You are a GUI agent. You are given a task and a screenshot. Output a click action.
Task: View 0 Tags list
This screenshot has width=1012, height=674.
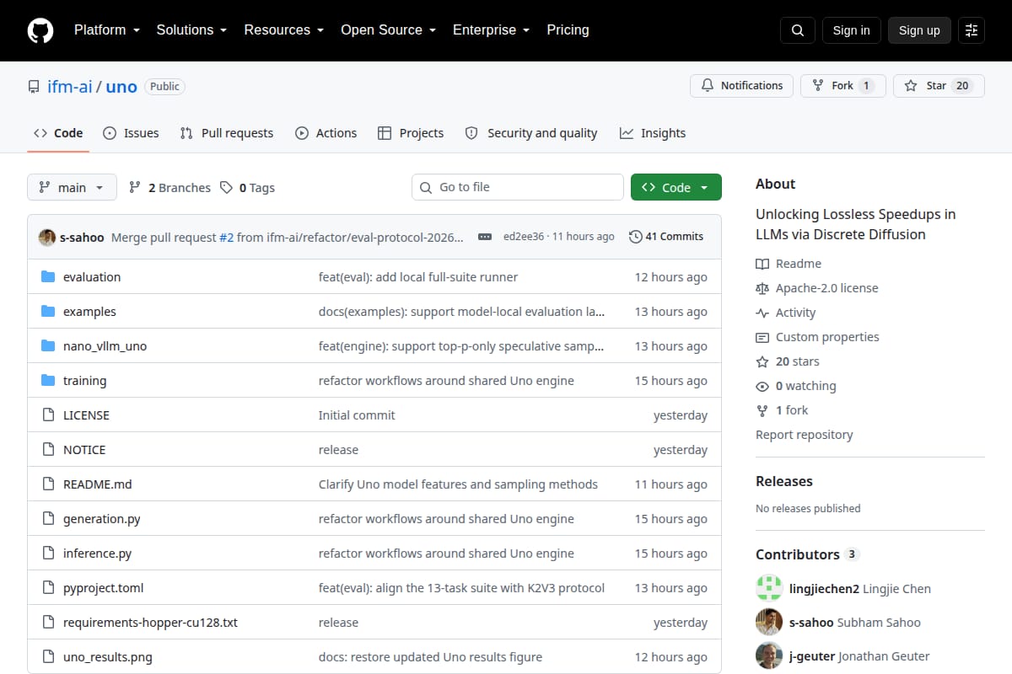coord(247,188)
